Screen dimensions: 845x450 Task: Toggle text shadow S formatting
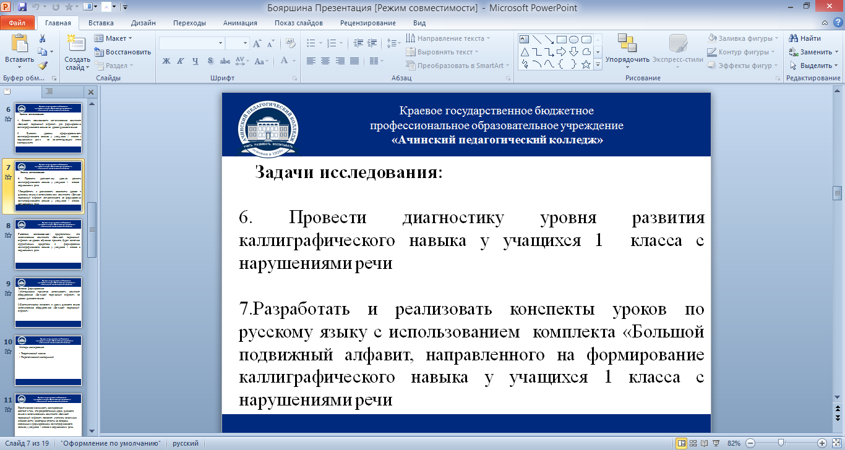coord(210,61)
